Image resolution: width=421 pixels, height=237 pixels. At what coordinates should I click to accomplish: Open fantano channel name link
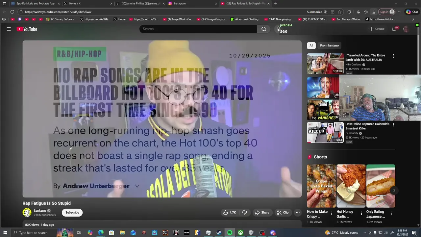coord(40,211)
